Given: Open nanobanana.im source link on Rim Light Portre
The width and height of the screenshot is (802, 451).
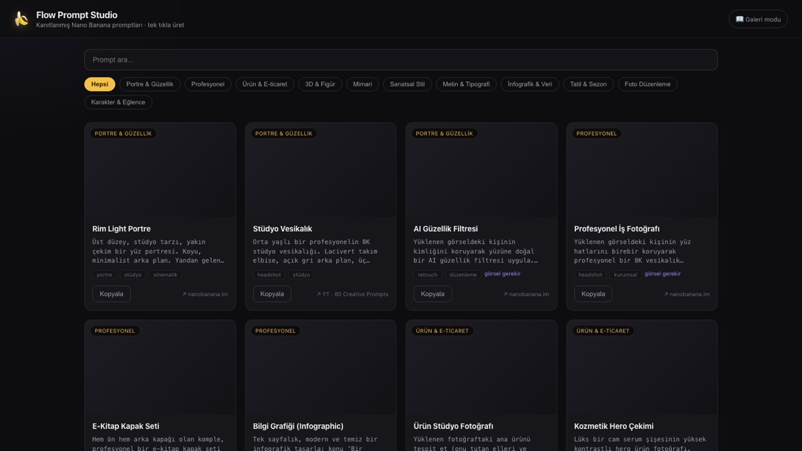Looking at the screenshot, I should pos(205,294).
